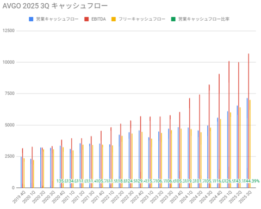Click the 2023 2Q x-axis label
The width and height of the screenshot is (261, 209).
[x=157, y=196]
